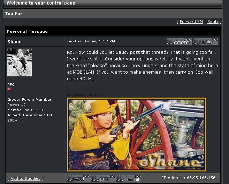
Task: Click the message body starting 'Rd, How could you'
Action: [x=143, y=66]
